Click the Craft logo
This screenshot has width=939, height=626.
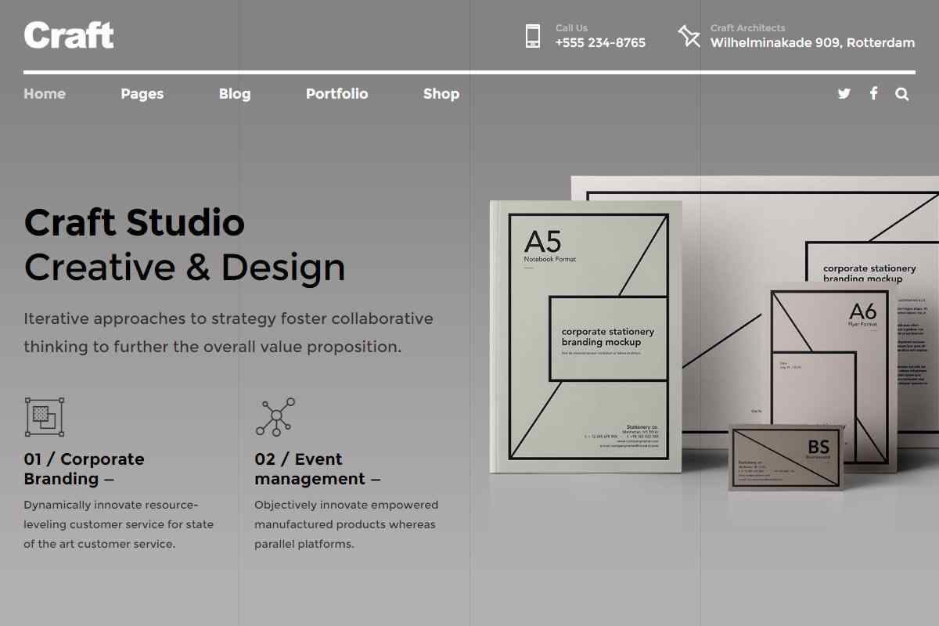69,36
